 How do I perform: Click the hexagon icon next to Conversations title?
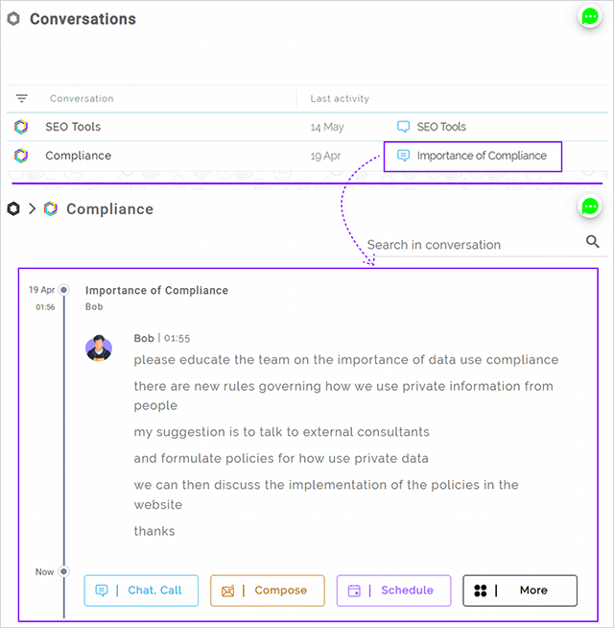(13, 19)
